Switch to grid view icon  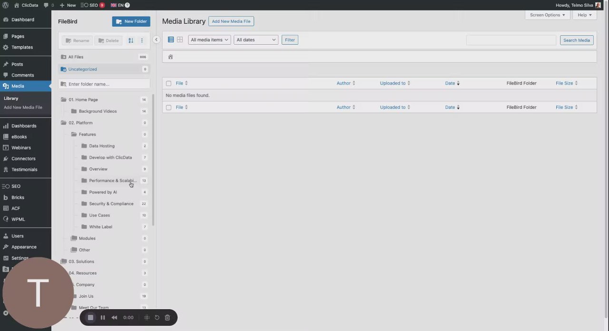point(180,40)
